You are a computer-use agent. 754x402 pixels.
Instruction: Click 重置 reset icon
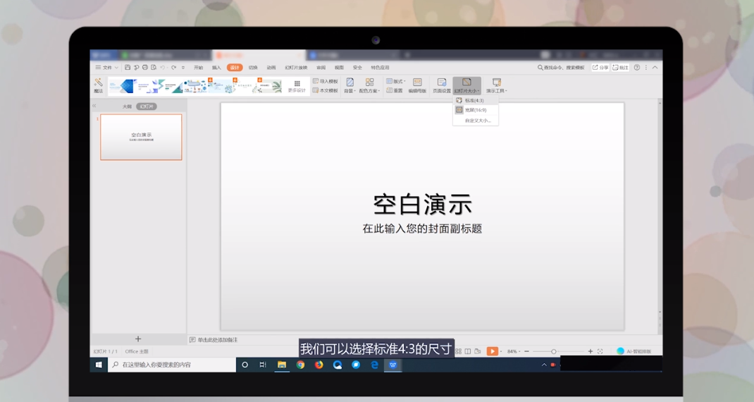(x=395, y=90)
